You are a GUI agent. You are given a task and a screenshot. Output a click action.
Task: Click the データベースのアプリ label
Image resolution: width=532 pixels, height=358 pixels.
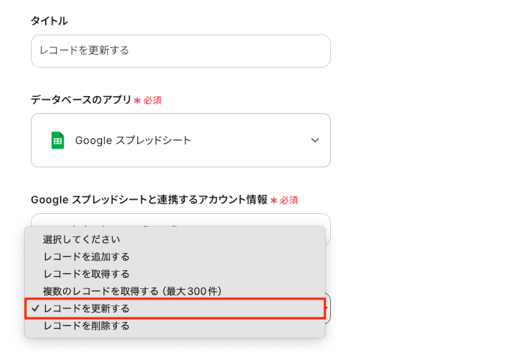click(x=81, y=100)
